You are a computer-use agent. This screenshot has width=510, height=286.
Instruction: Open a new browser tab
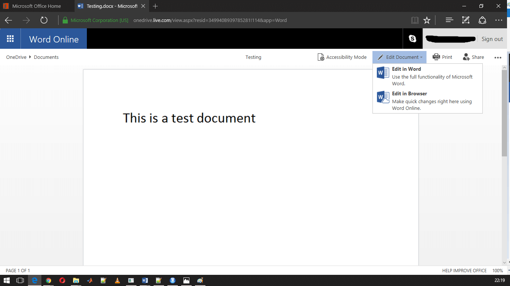(155, 6)
